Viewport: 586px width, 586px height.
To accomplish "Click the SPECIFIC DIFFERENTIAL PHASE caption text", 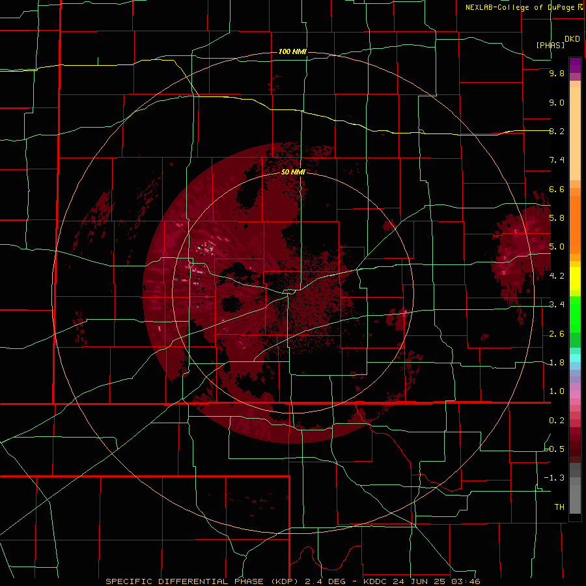I will (184, 581).
